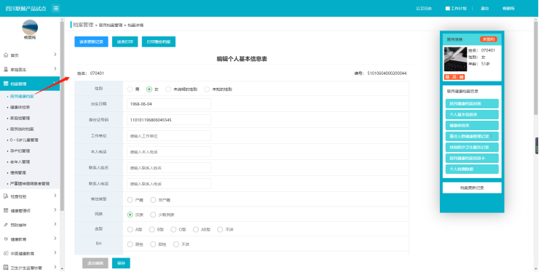The width and height of the screenshot is (539, 272).
Task: Click the 工作计划 calendar icon
Action: pos(447,8)
